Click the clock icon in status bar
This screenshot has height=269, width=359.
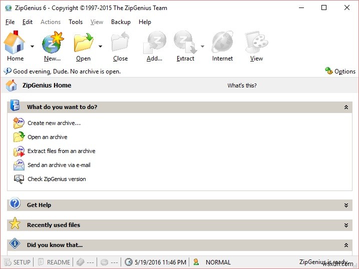(129, 262)
